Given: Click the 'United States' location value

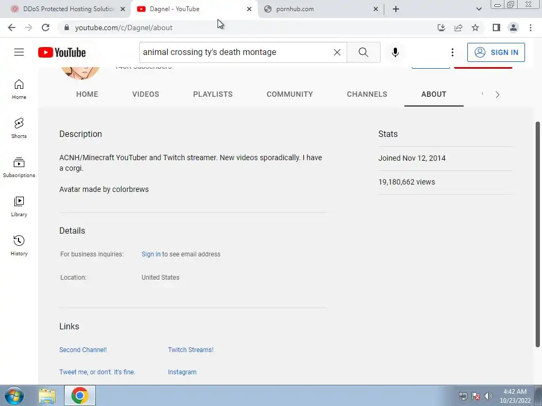Looking at the screenshot, I should [160, 277].
